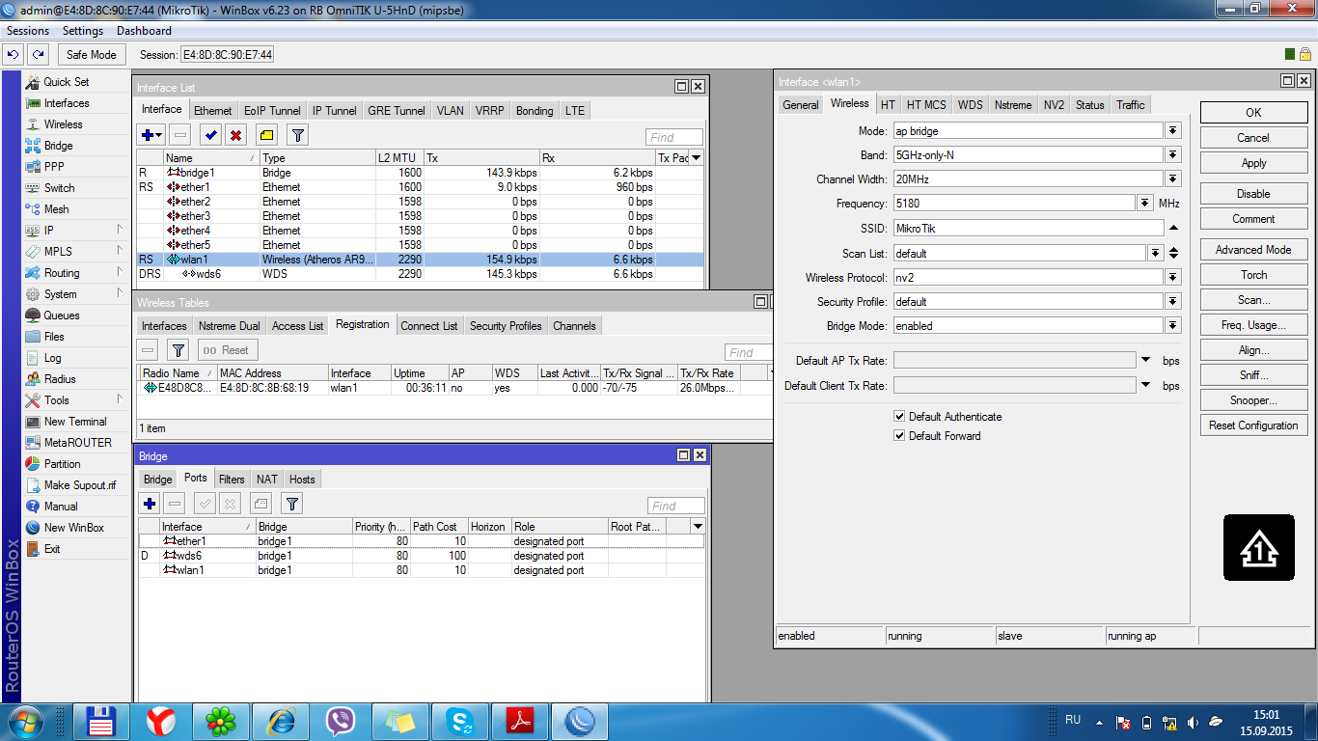This screenshot has height=741, width=1318.
Task: Open Files from the sidebar
Action: (x=54, y=337)
